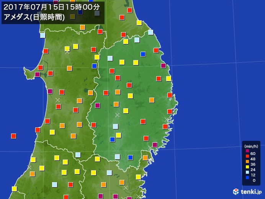This screenshot has width=265, height=199.
Task: Click the legend value 48
Action: [253, 159]
